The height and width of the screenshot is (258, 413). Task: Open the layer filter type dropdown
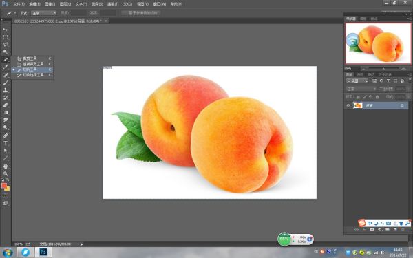point(357,80)
